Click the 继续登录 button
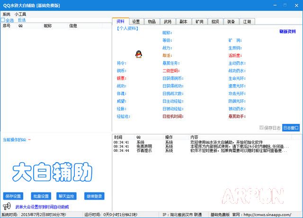This screenshot has height=218, width=303. [94, 196]
